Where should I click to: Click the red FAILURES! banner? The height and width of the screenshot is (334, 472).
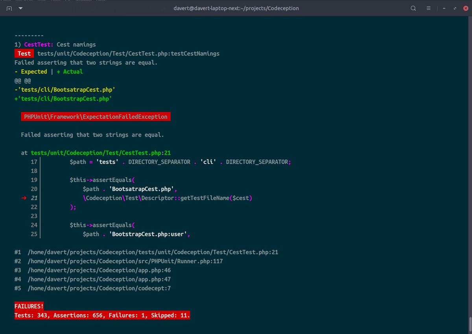(x=29, y=306)
